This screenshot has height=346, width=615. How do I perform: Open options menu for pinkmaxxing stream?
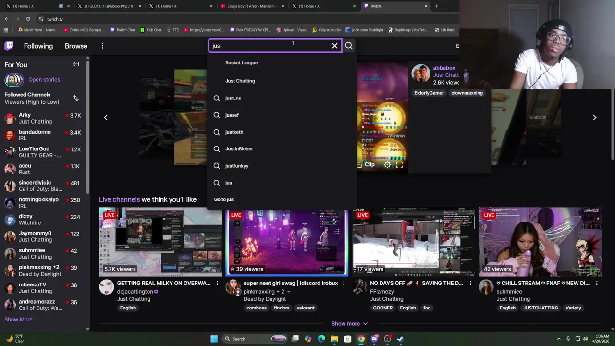click(344, 284)
